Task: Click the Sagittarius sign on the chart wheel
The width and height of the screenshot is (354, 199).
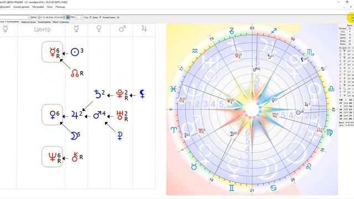Action: [273, 31]
